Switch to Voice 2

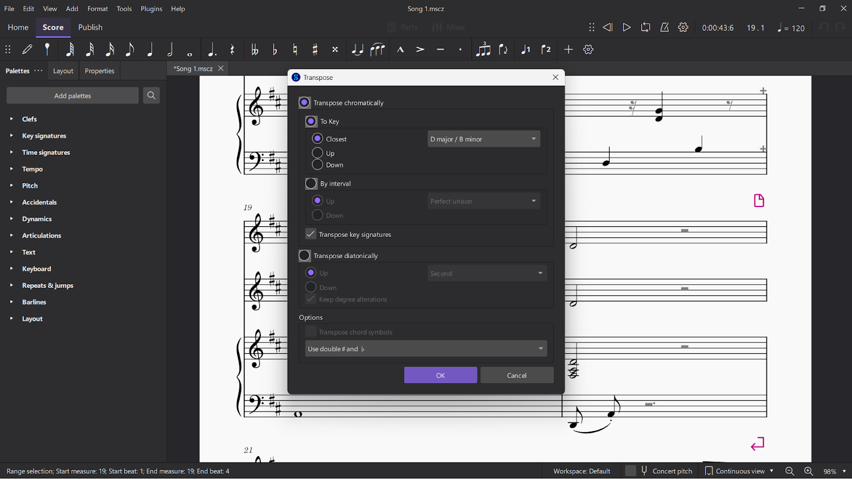(546, 49)
